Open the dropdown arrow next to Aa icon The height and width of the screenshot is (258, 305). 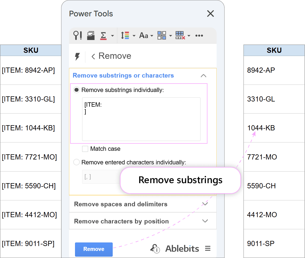click(x=152, y=36)
